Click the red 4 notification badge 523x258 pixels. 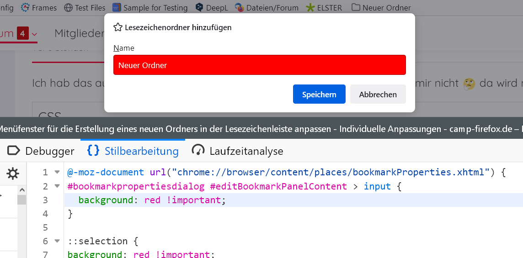coord(23,34)
